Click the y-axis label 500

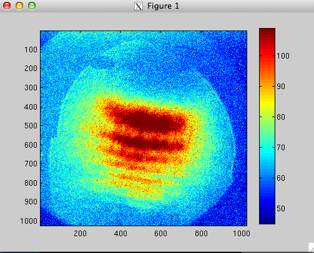point(31,126)
